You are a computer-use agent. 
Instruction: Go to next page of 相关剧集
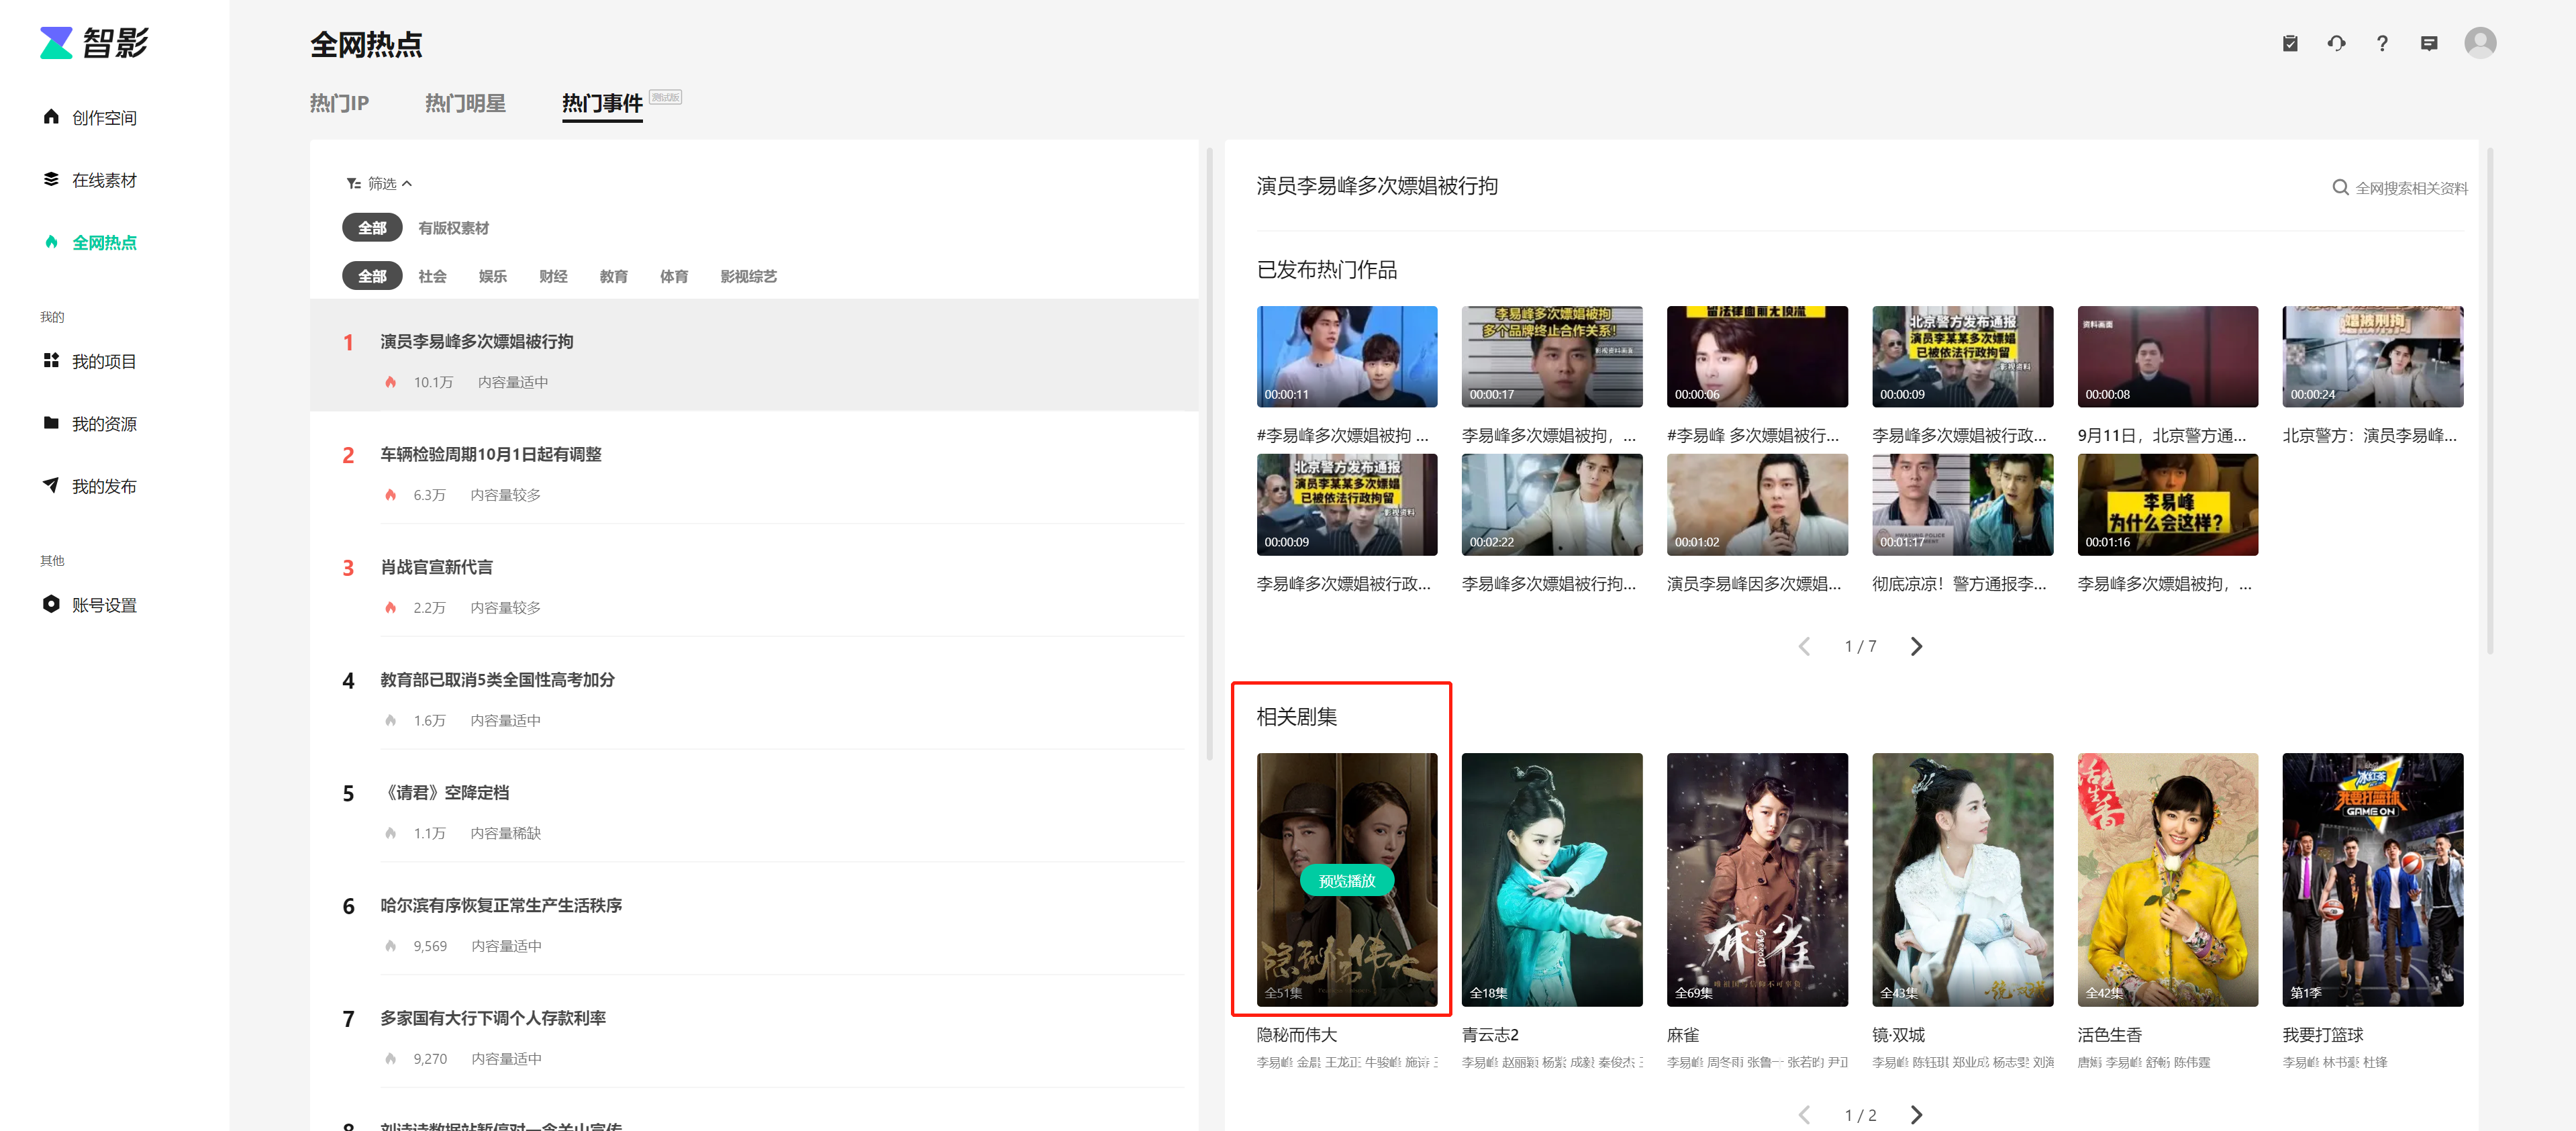[x=1916, y=1114]
